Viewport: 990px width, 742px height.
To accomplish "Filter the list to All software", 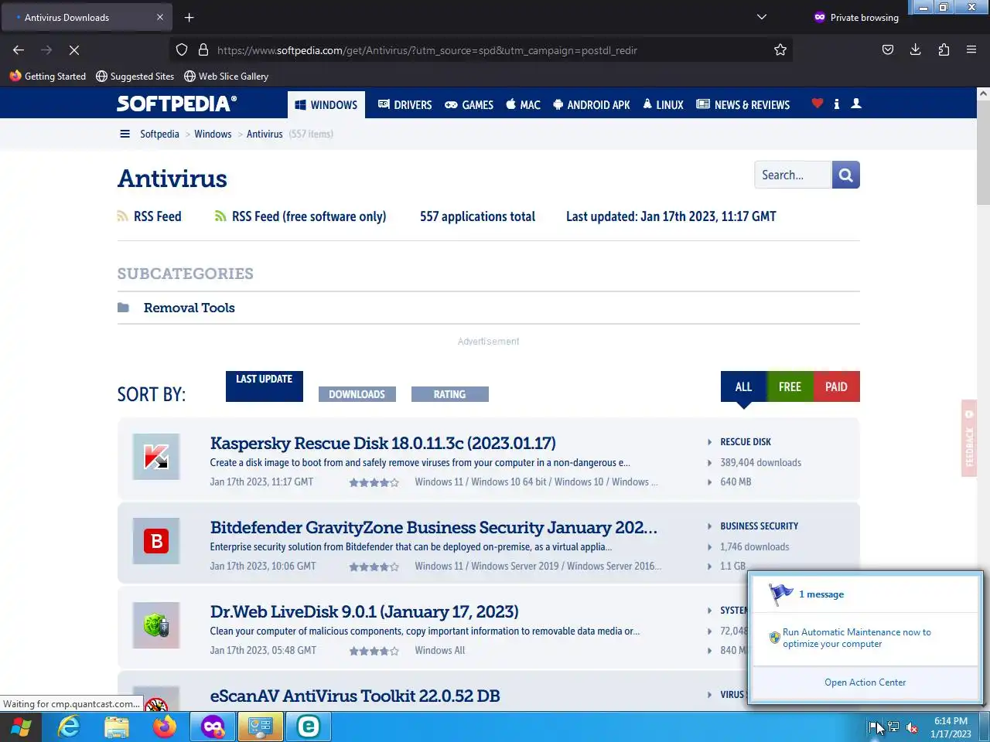I will coord(743,386).
